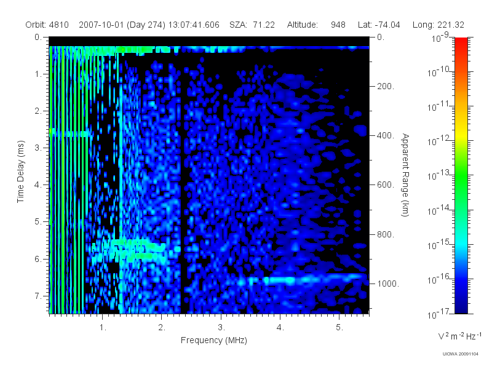Click the 'SZA: 71.22' value
Screen dimensions: 492x369
click(252, 25)
